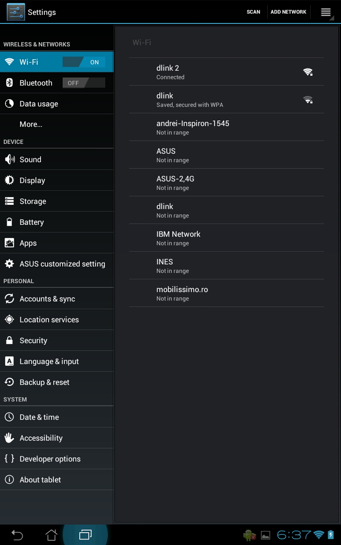The height and width of the screenshot is (545, 341).
Task: Open the Sound settings
Action: [30, 160]
